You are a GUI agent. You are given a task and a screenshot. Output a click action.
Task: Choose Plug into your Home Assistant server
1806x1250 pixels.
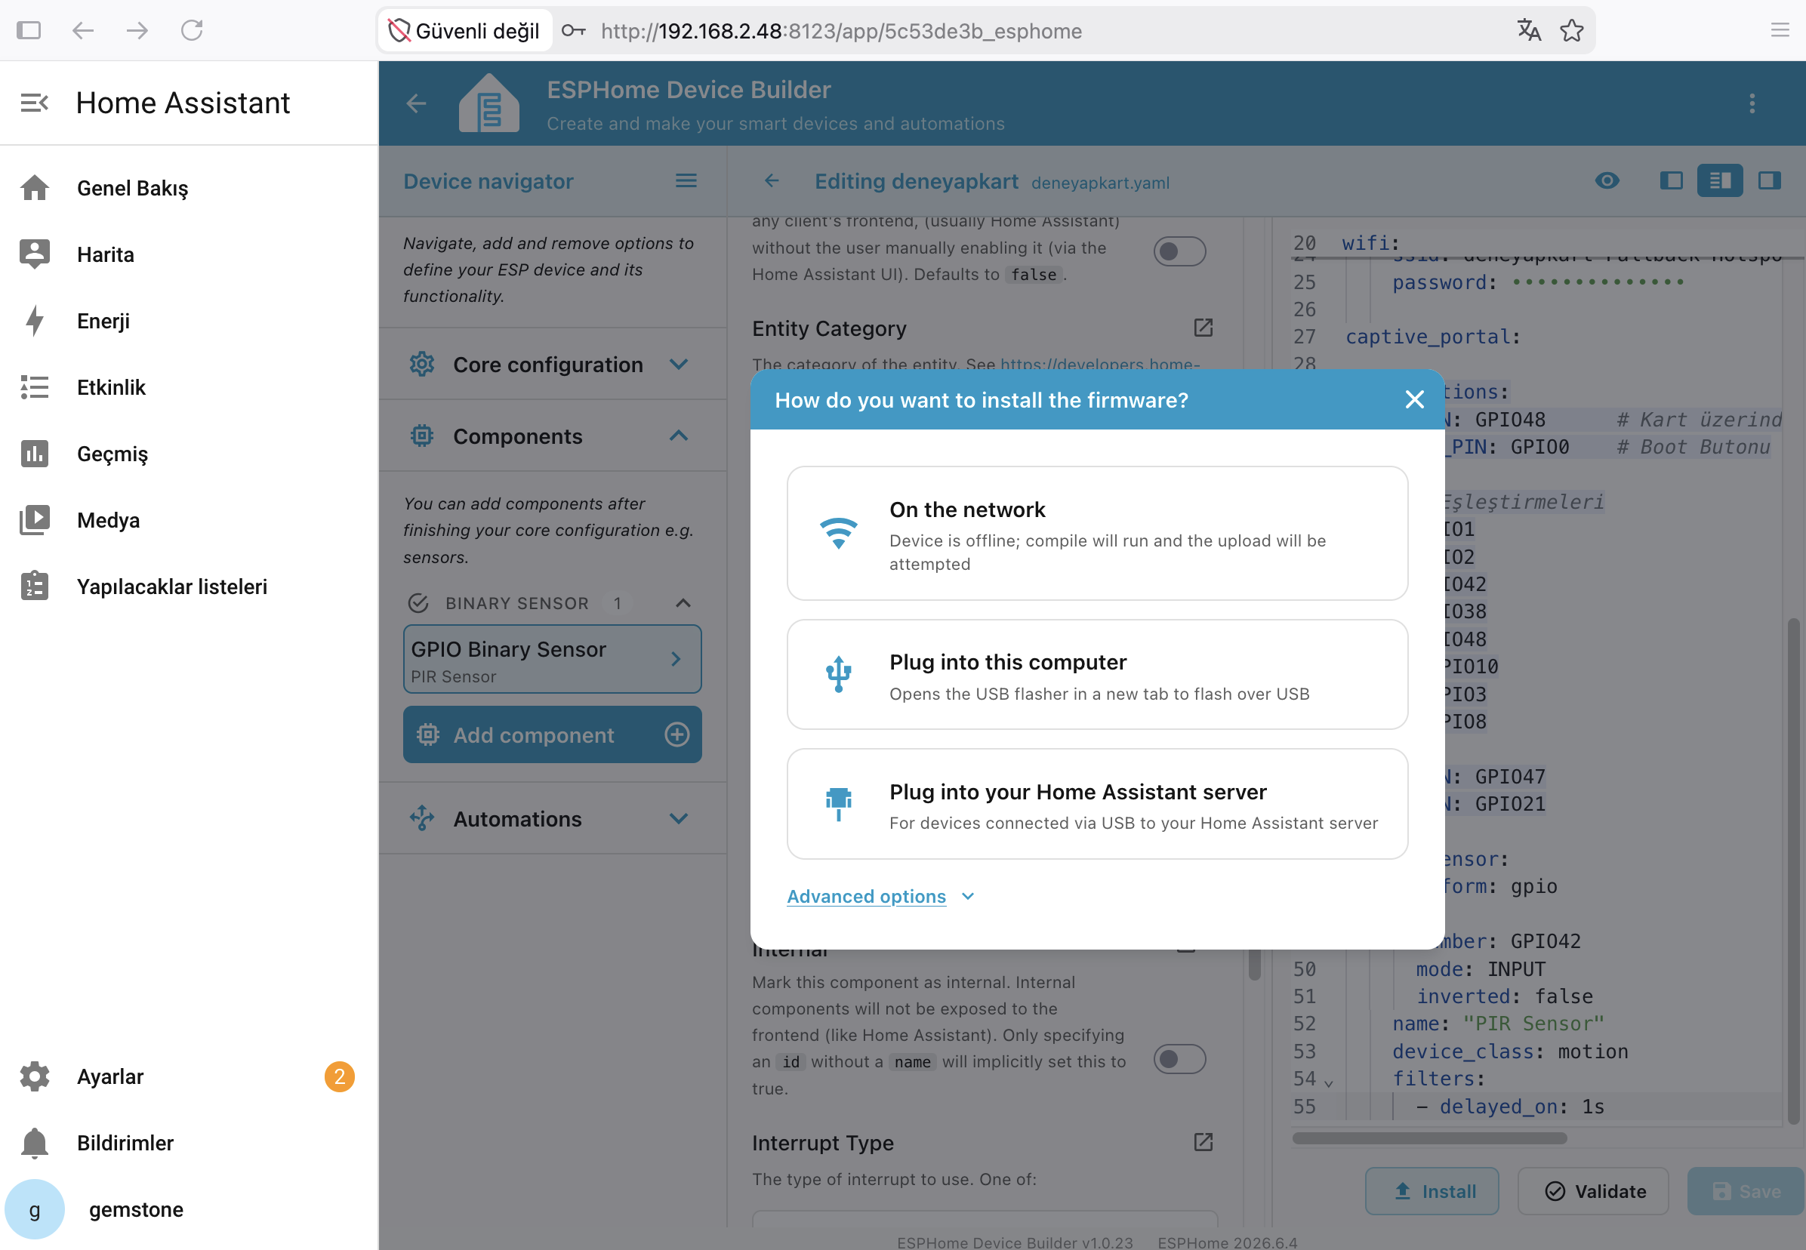pos(1097,804)
